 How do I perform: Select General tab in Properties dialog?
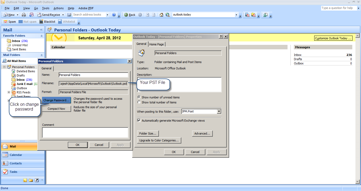click(141, 44)
